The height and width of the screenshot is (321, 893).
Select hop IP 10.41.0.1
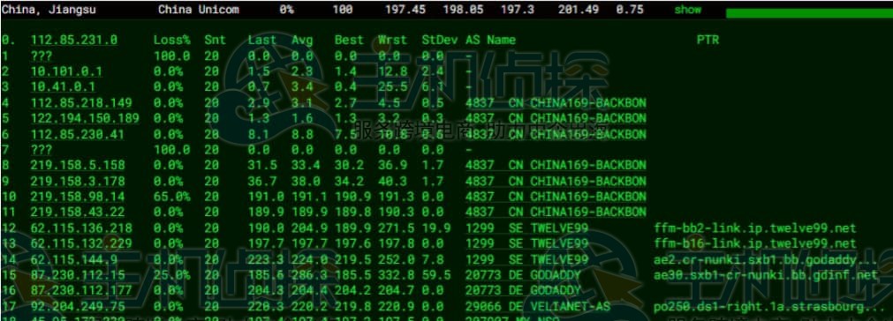pyautogui.click(x=63, y=87)
